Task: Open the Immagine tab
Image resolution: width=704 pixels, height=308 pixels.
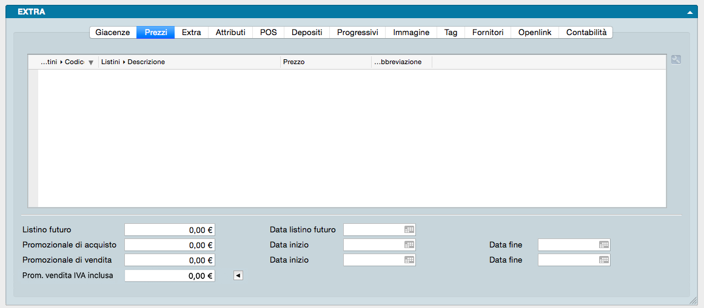Action: coord(411,33)
